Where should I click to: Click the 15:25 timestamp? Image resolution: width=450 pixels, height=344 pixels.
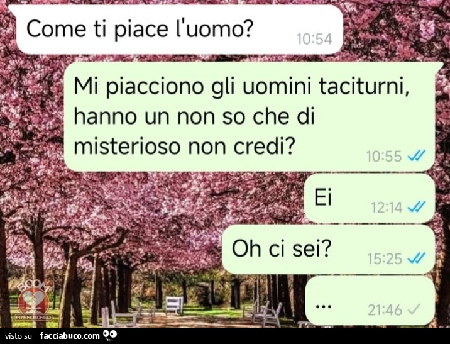point(385,258)
